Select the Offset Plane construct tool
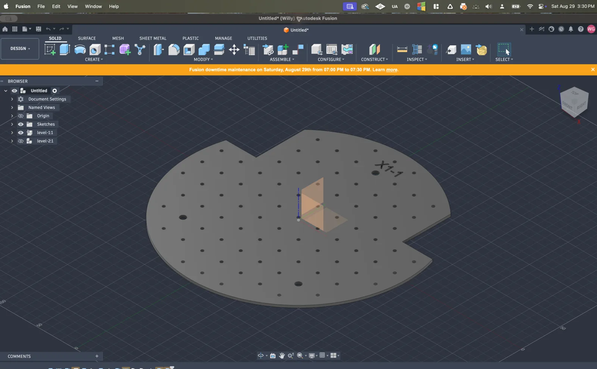The image size is (597, 369). pyautogui.click(x=374, y=49)
